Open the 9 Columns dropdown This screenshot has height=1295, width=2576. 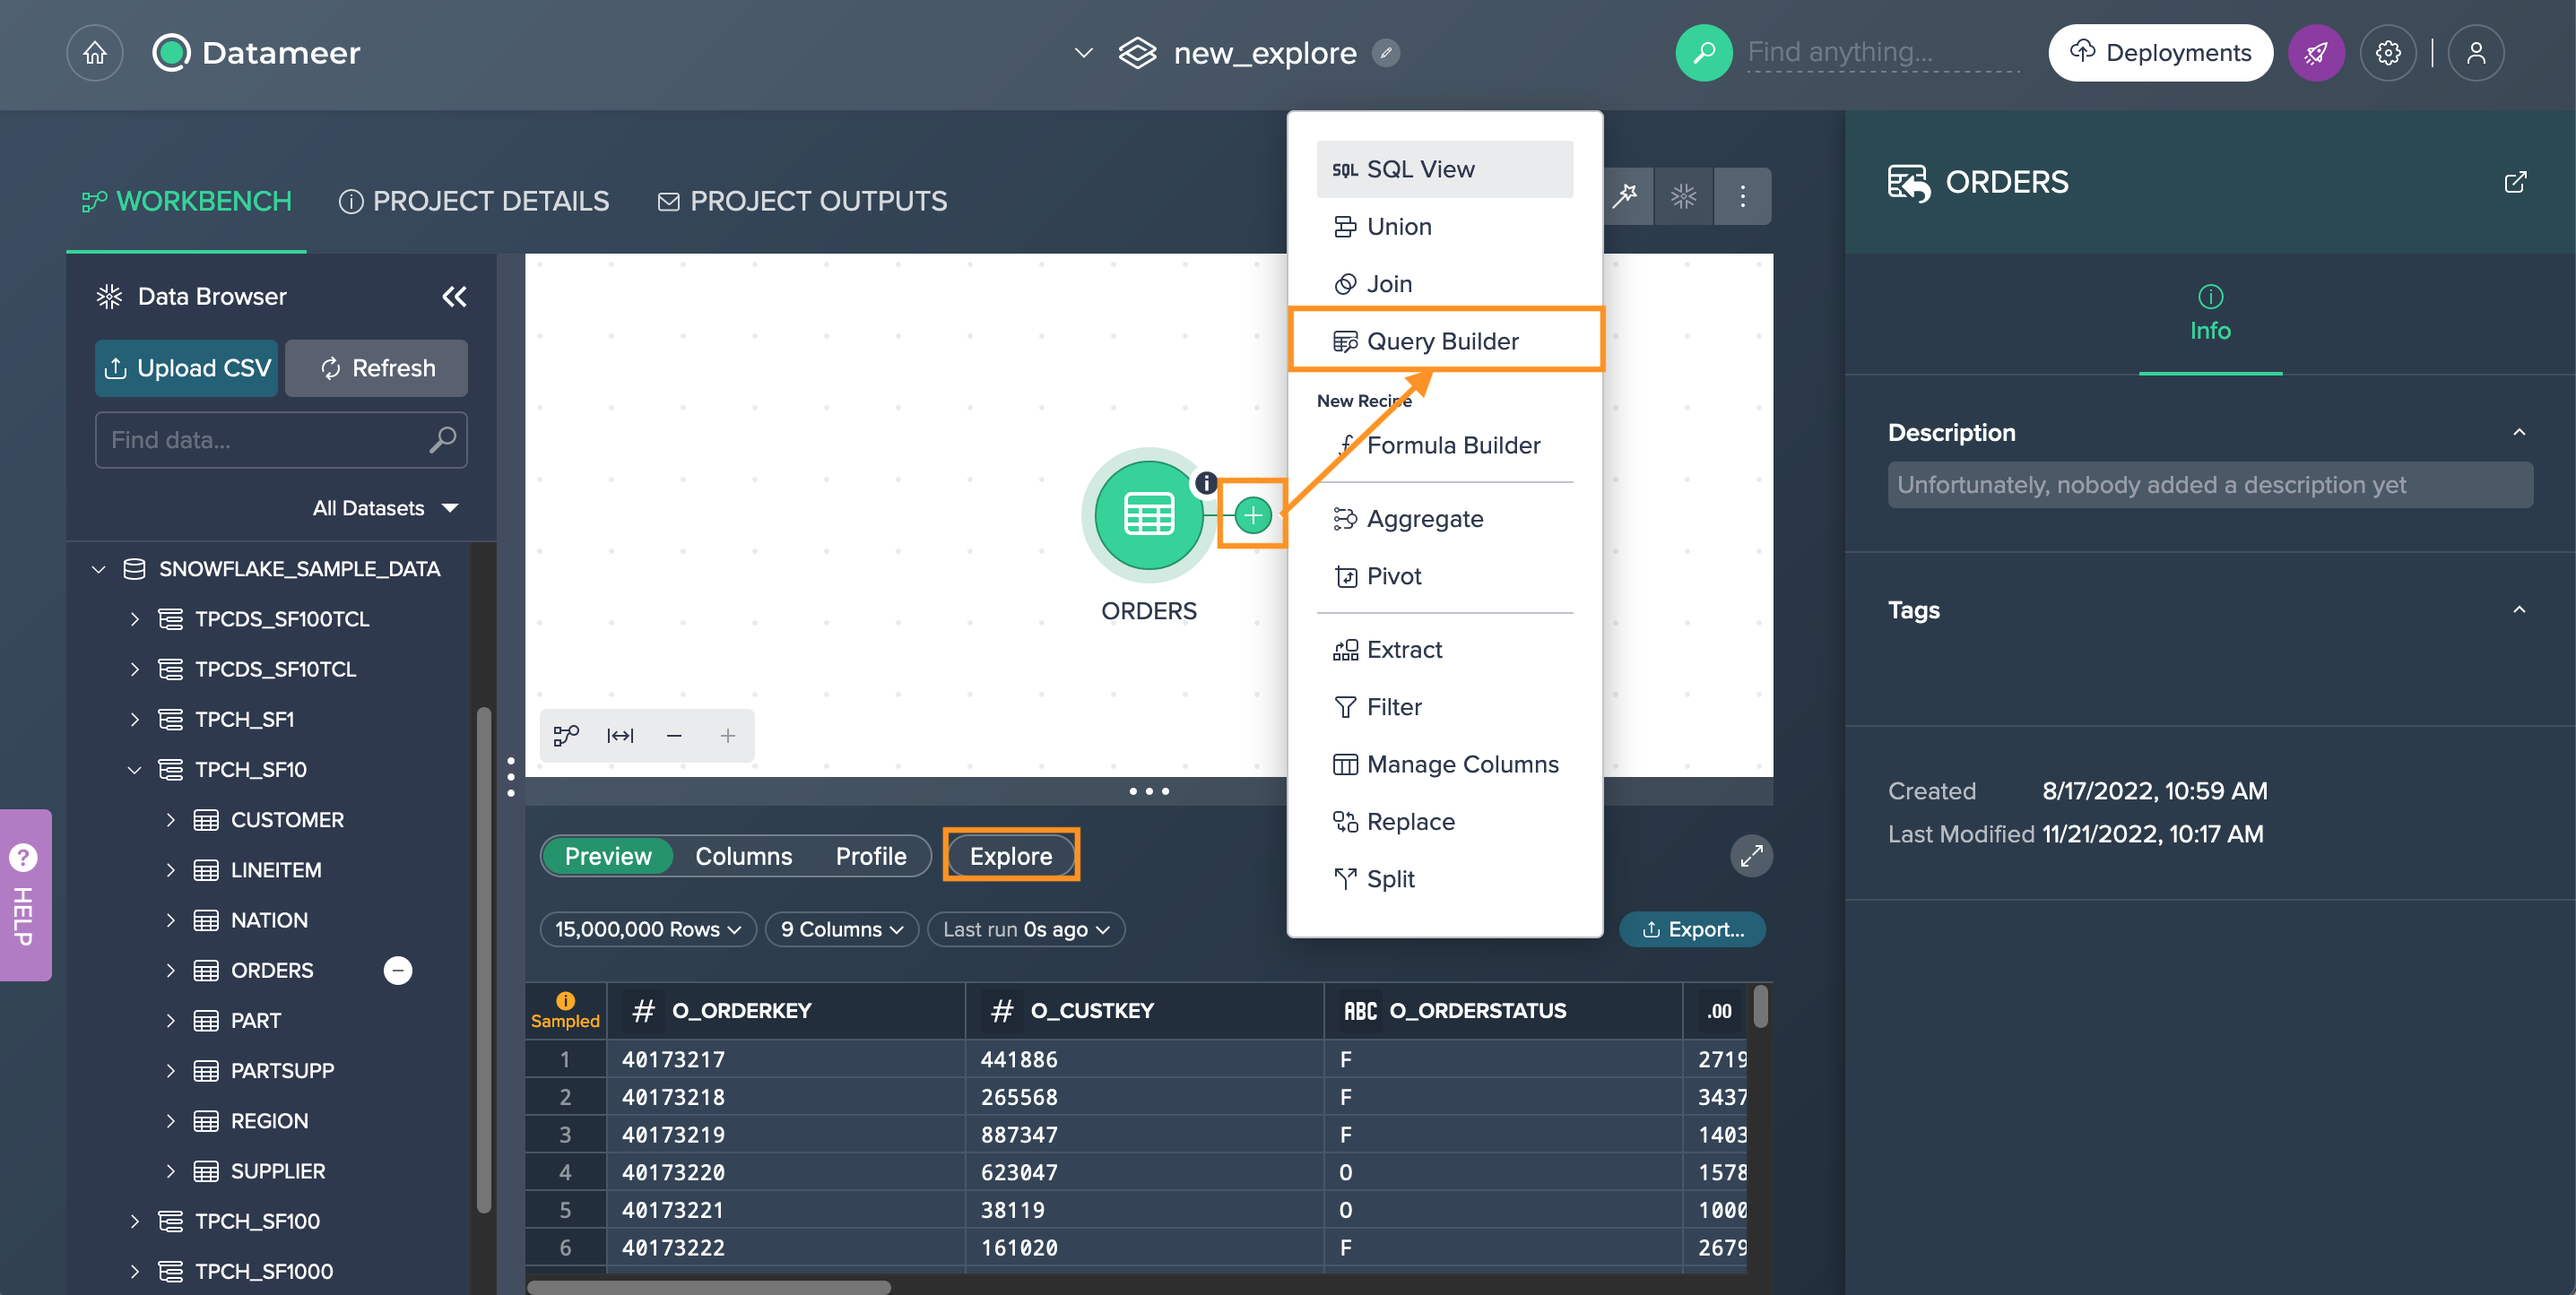(842, 929)
